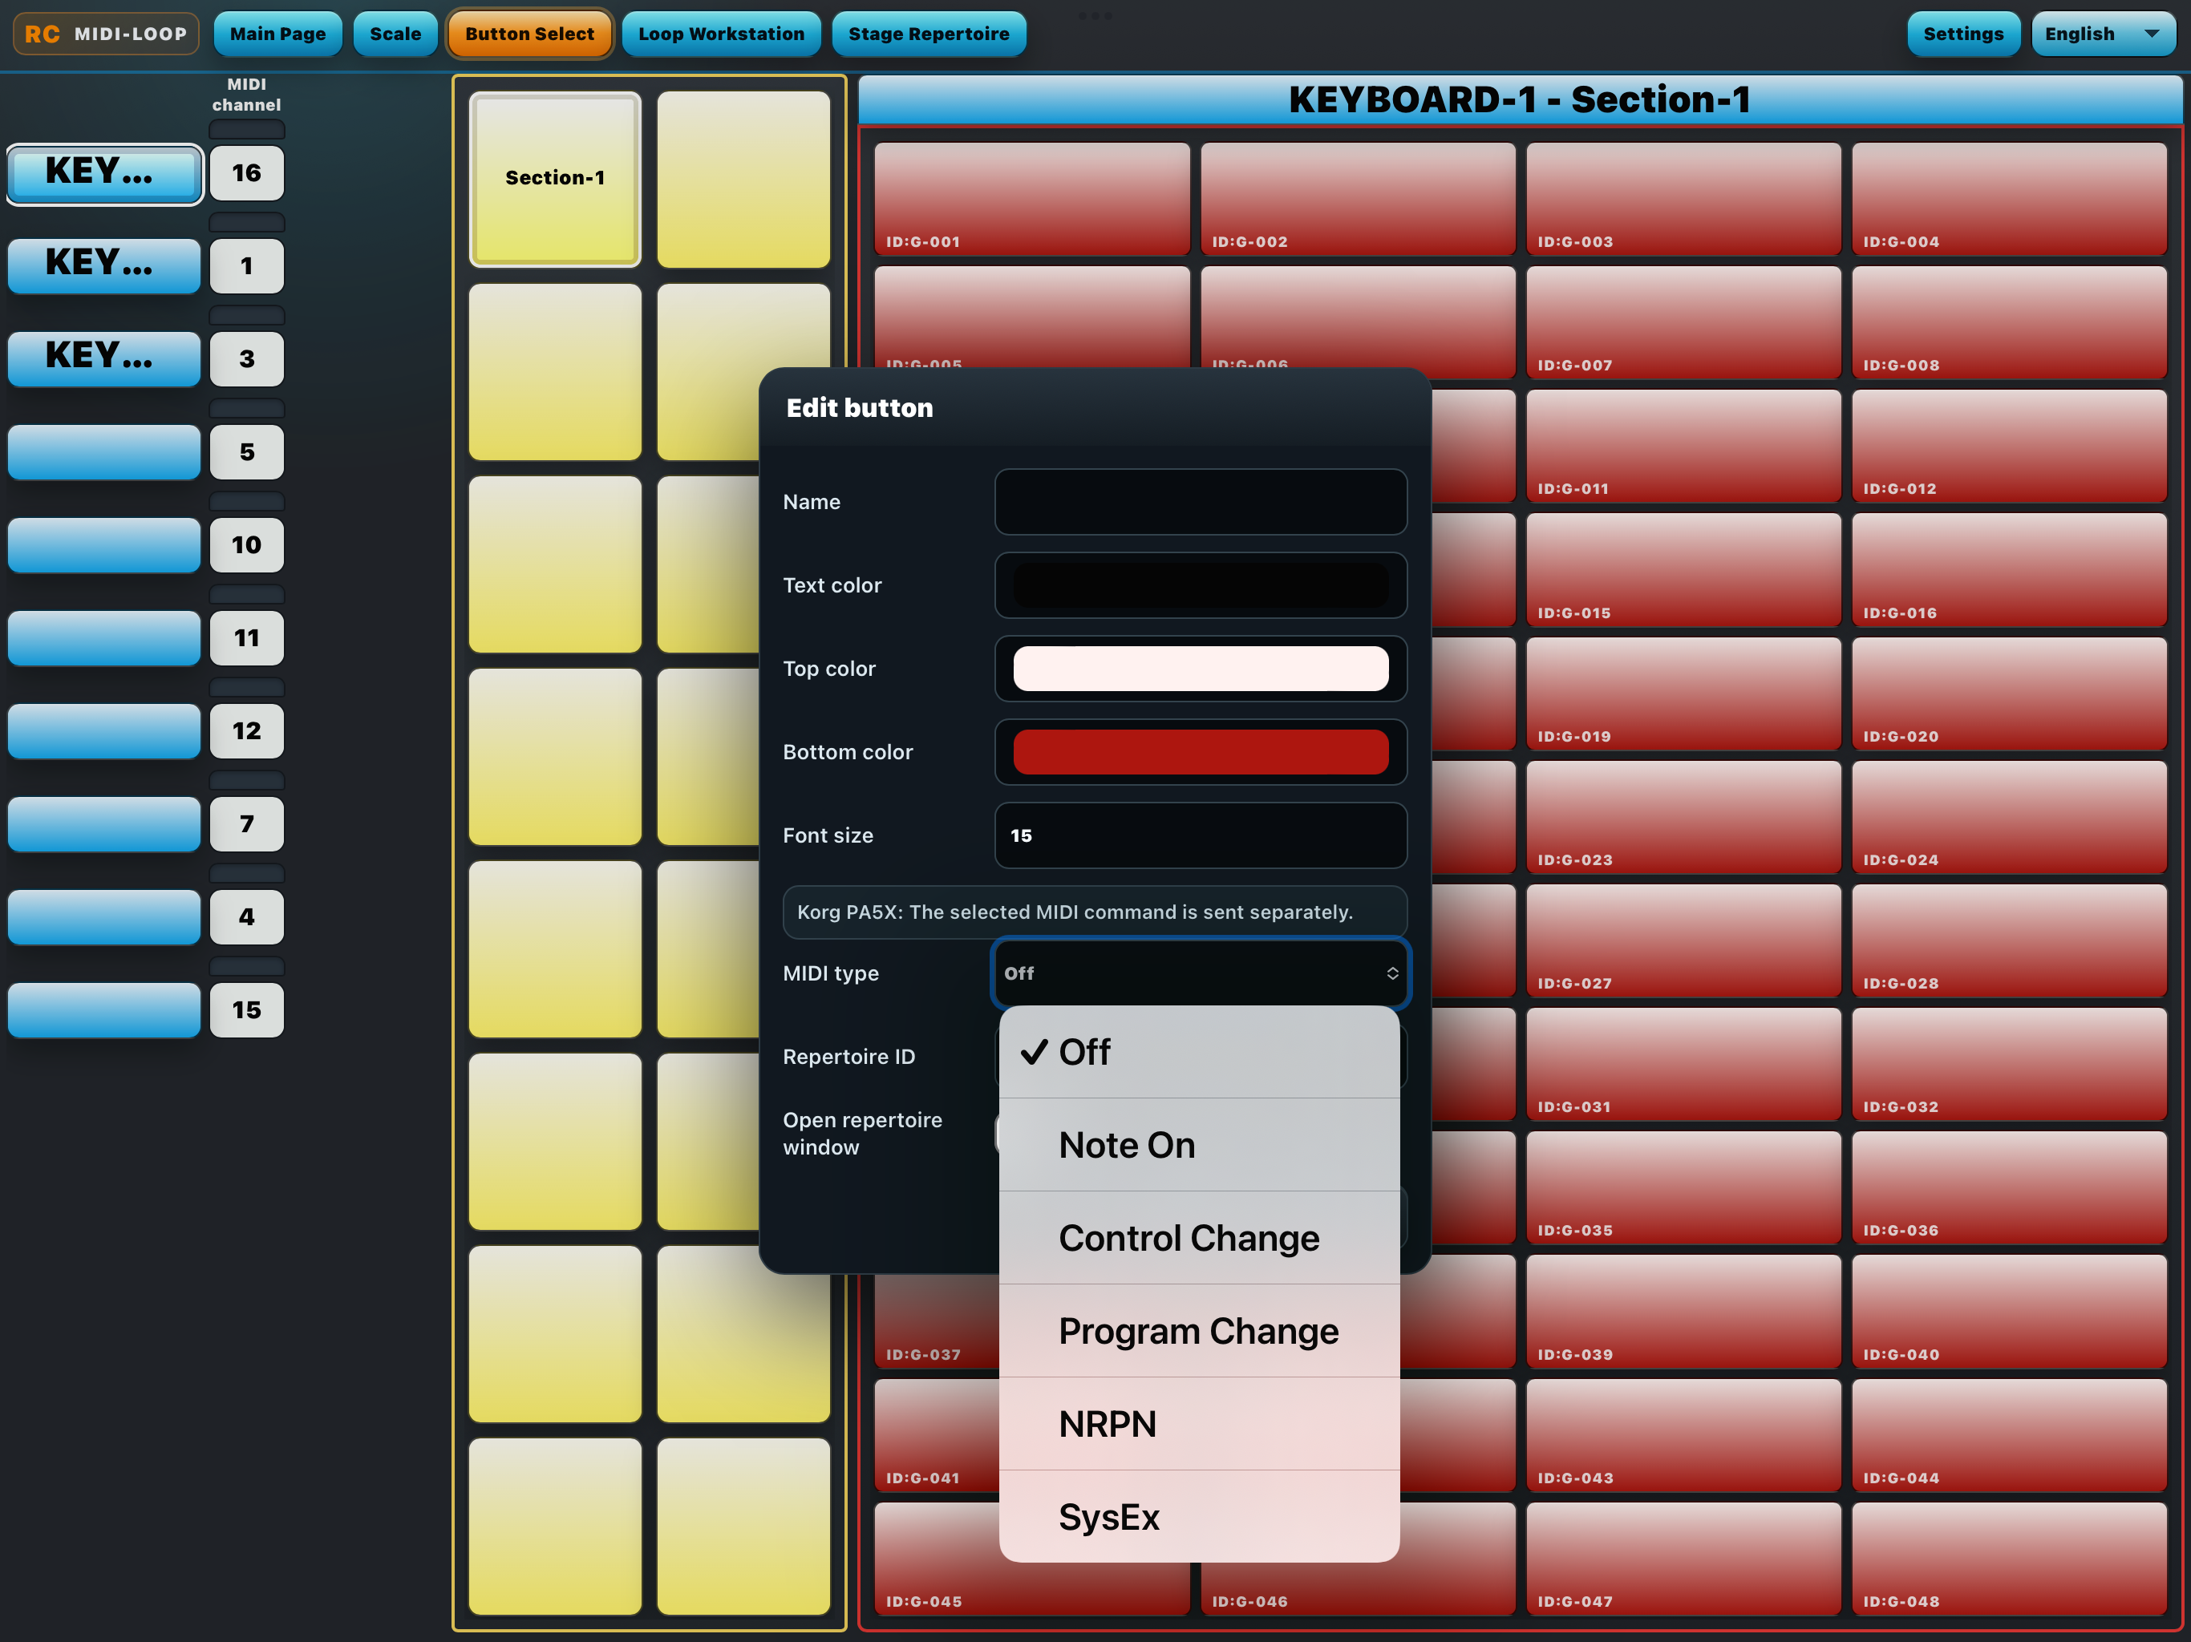Click red pad ID:G-002
2191x1642 pixels.
pos(1358,199)
